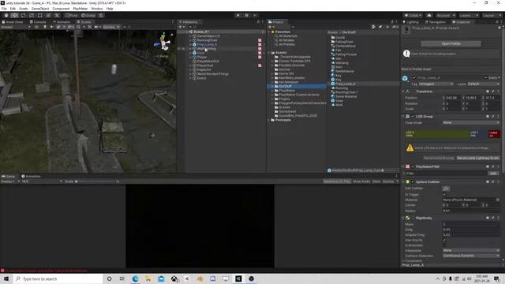Open Microsoft Edge from taskbar
Viewport: 505px width, 284px height.
pos(135,278)
